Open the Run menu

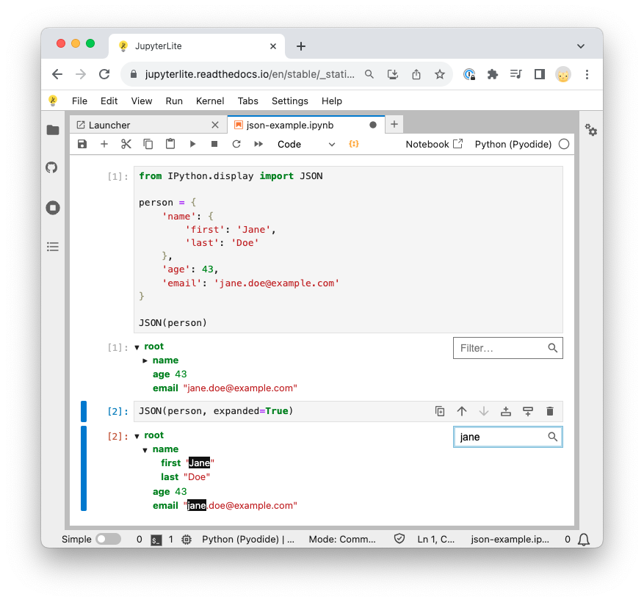[174, 101]
